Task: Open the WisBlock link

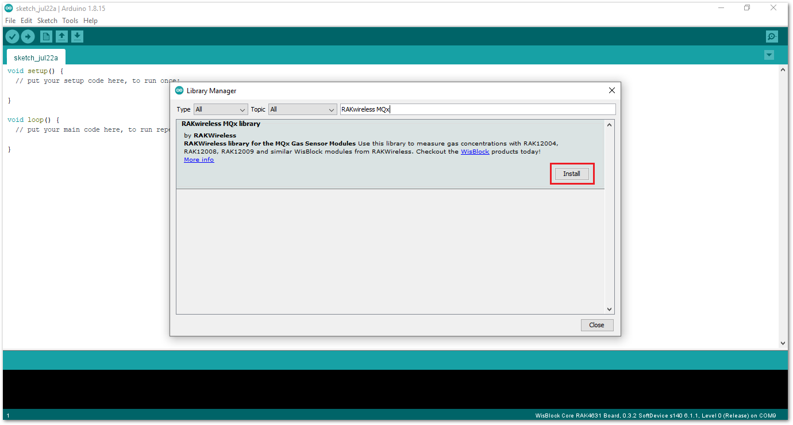Action: pyautogui.click(x=475, y=152)
